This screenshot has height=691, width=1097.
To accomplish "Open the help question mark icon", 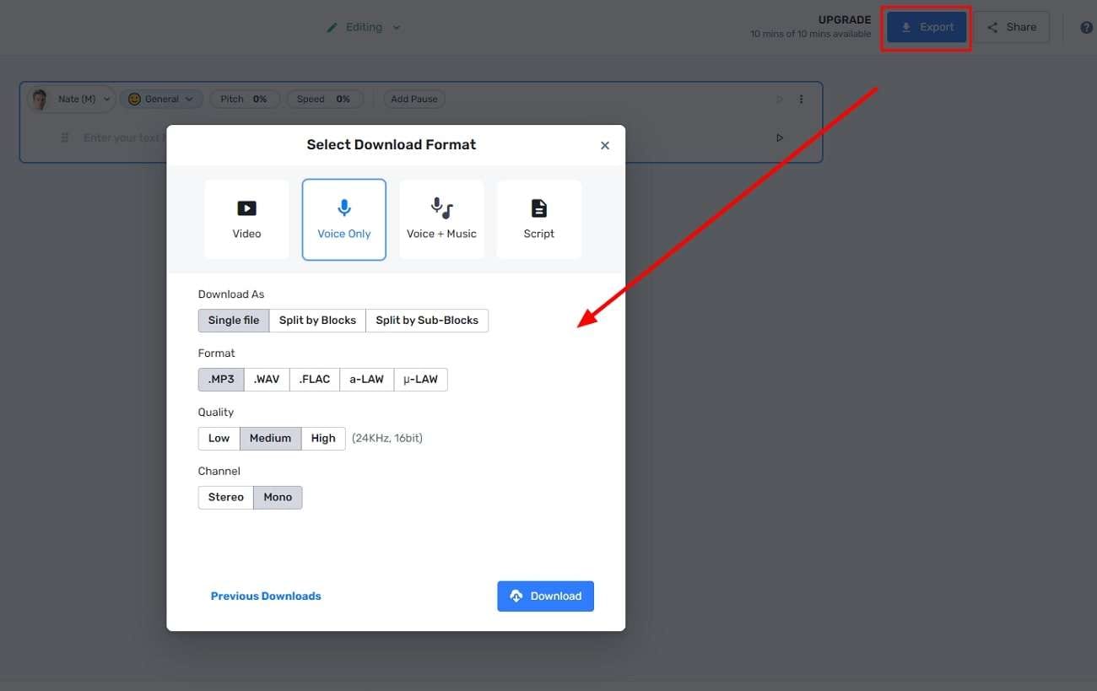I will click(1087, 27).
